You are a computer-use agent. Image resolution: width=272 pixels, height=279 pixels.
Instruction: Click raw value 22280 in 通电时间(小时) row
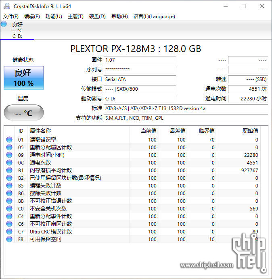pos(251,155)
